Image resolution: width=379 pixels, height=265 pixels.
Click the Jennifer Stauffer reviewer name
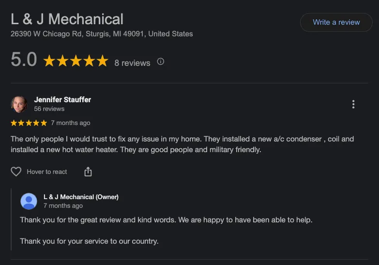pyautogui.click(x=62, y=99)
